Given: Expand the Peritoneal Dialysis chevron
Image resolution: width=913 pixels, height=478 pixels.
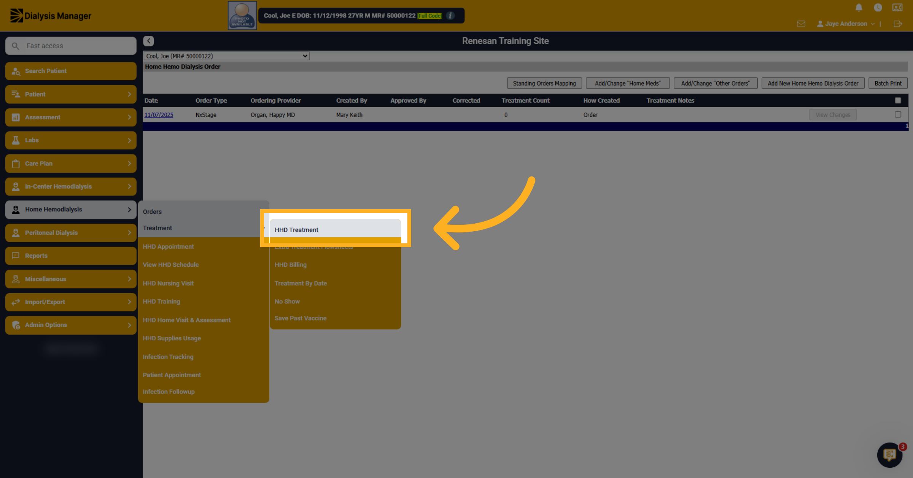Looking at the screenshot, I should click(129, 233).
